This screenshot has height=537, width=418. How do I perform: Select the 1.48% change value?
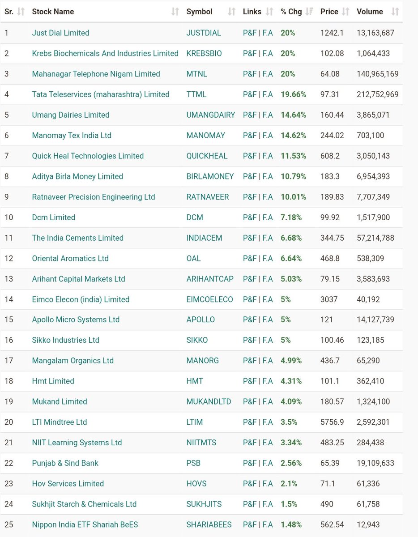tap(291, 524)
